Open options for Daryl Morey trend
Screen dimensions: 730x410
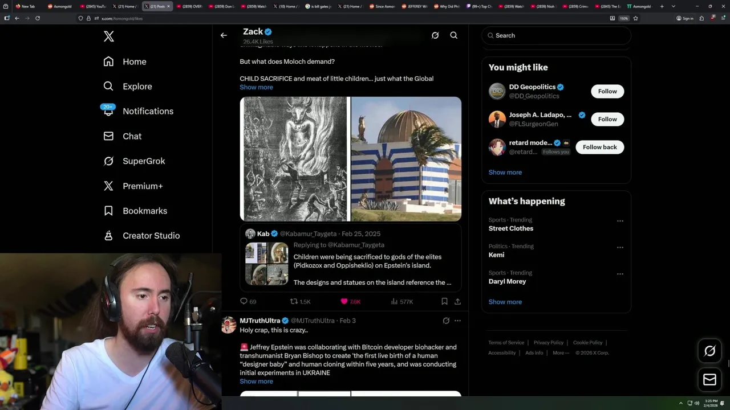tap(620, 274)
